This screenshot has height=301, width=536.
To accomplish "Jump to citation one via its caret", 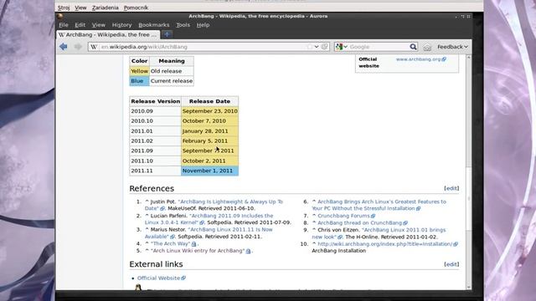I will click(147, 202).
